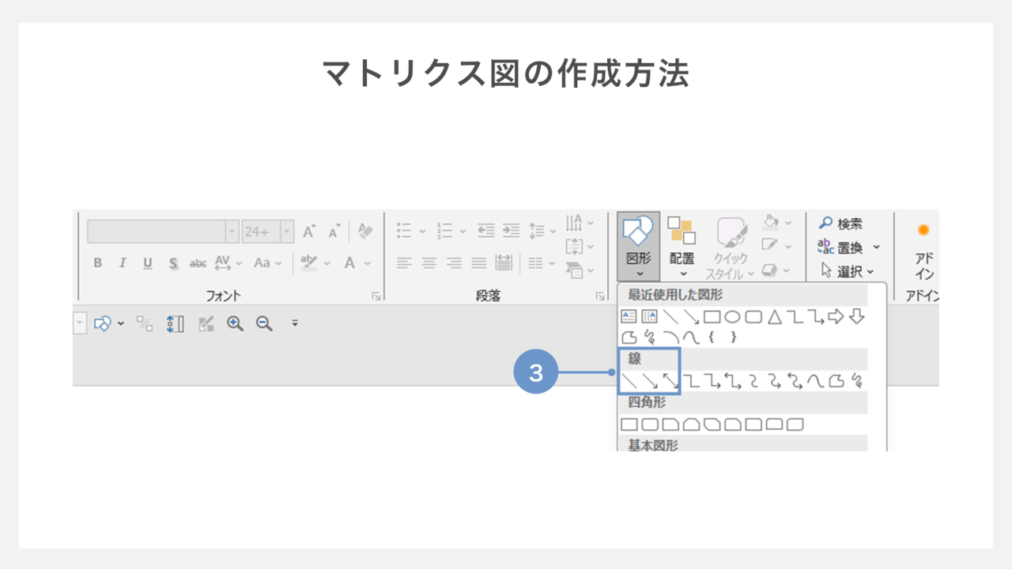Increase list indent level icon

[x=512, y=231]
